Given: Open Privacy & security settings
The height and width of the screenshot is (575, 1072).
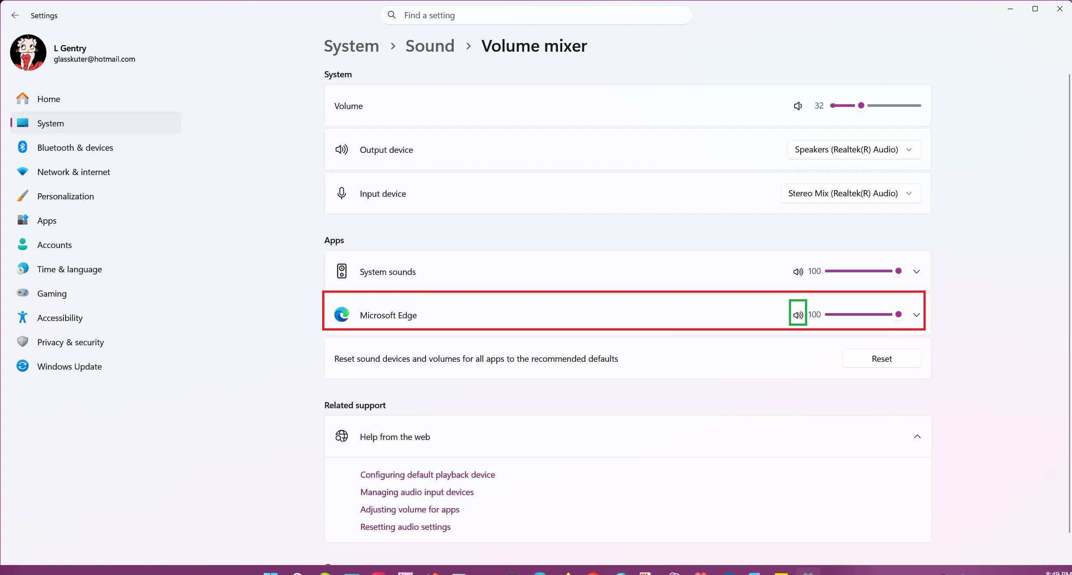Looking at the screenshot, I should (96, 342).
